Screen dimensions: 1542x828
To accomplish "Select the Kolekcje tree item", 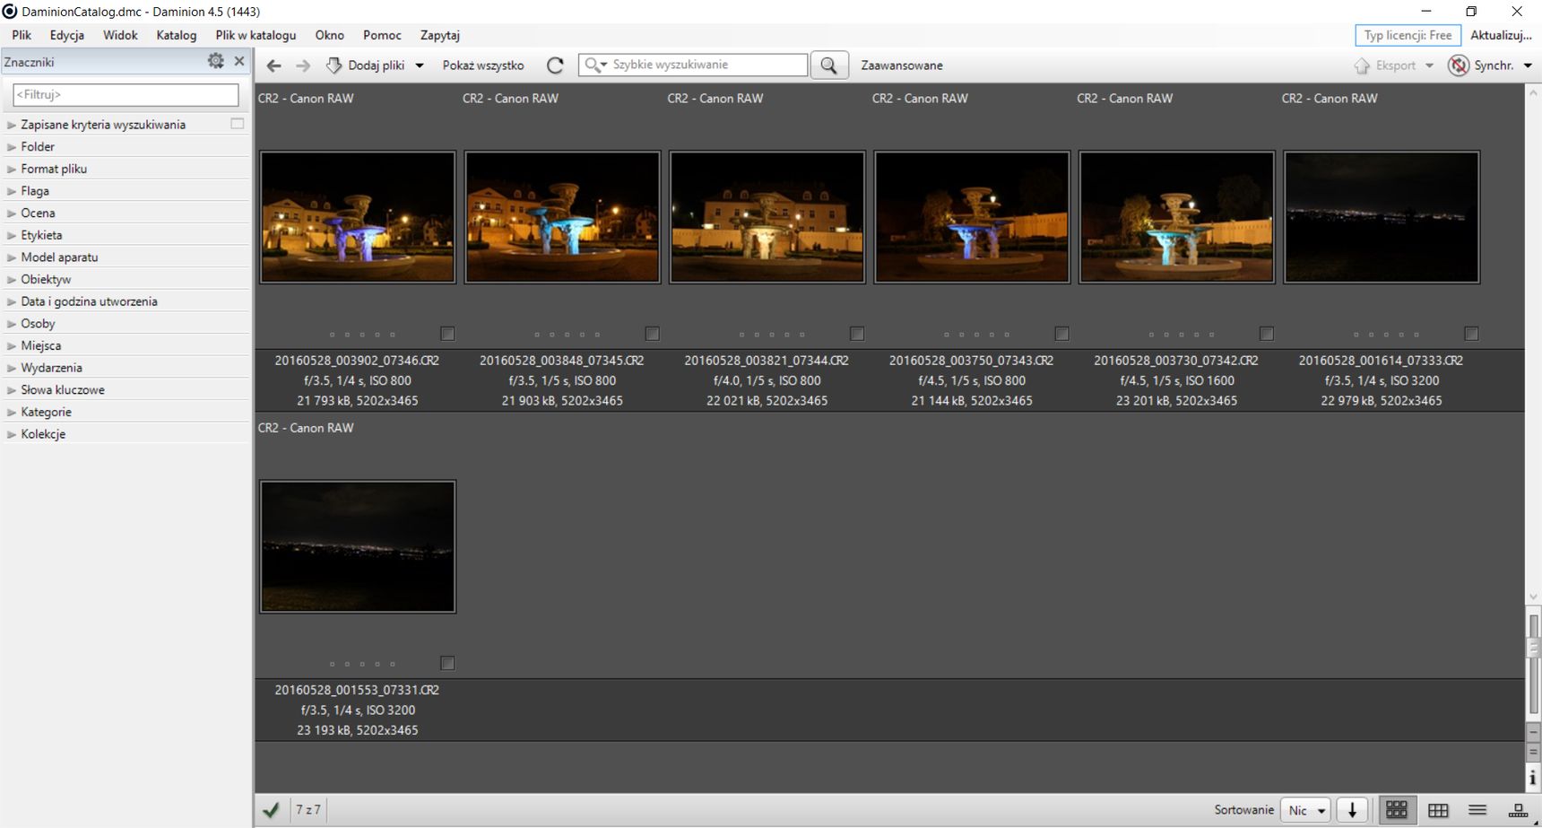I will [x=43, y=434].
